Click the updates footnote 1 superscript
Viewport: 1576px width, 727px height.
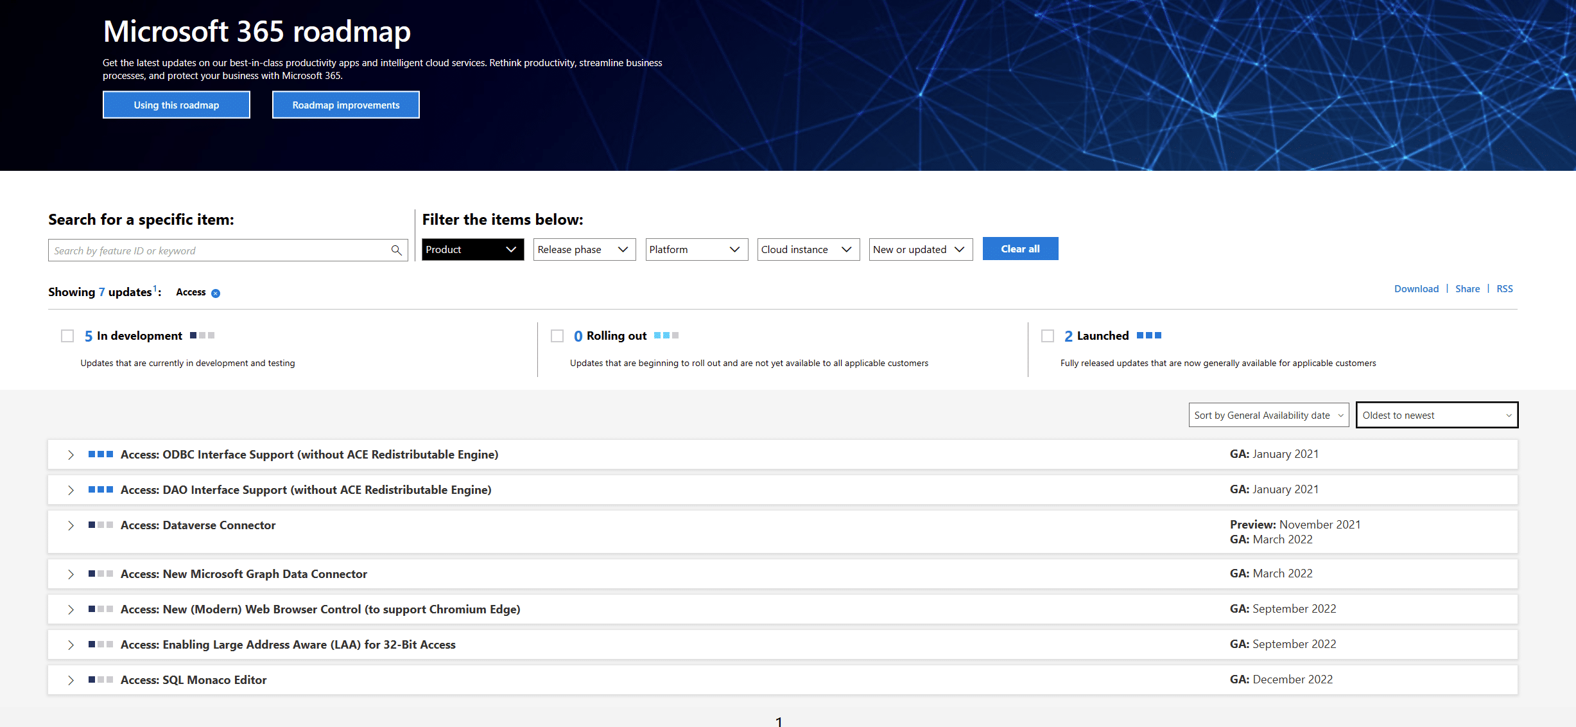coord(155,288)
